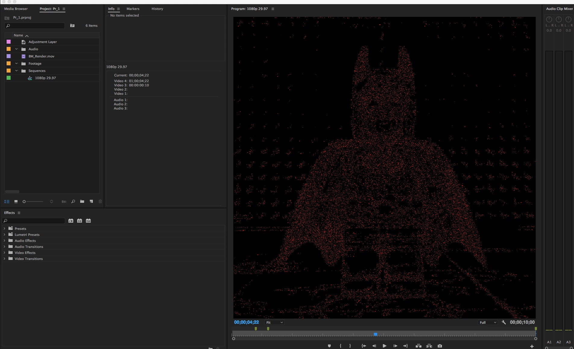Screen dimensions: 574x349
Task: Select the BM_Render.mov clip
Action: point(41,56)
